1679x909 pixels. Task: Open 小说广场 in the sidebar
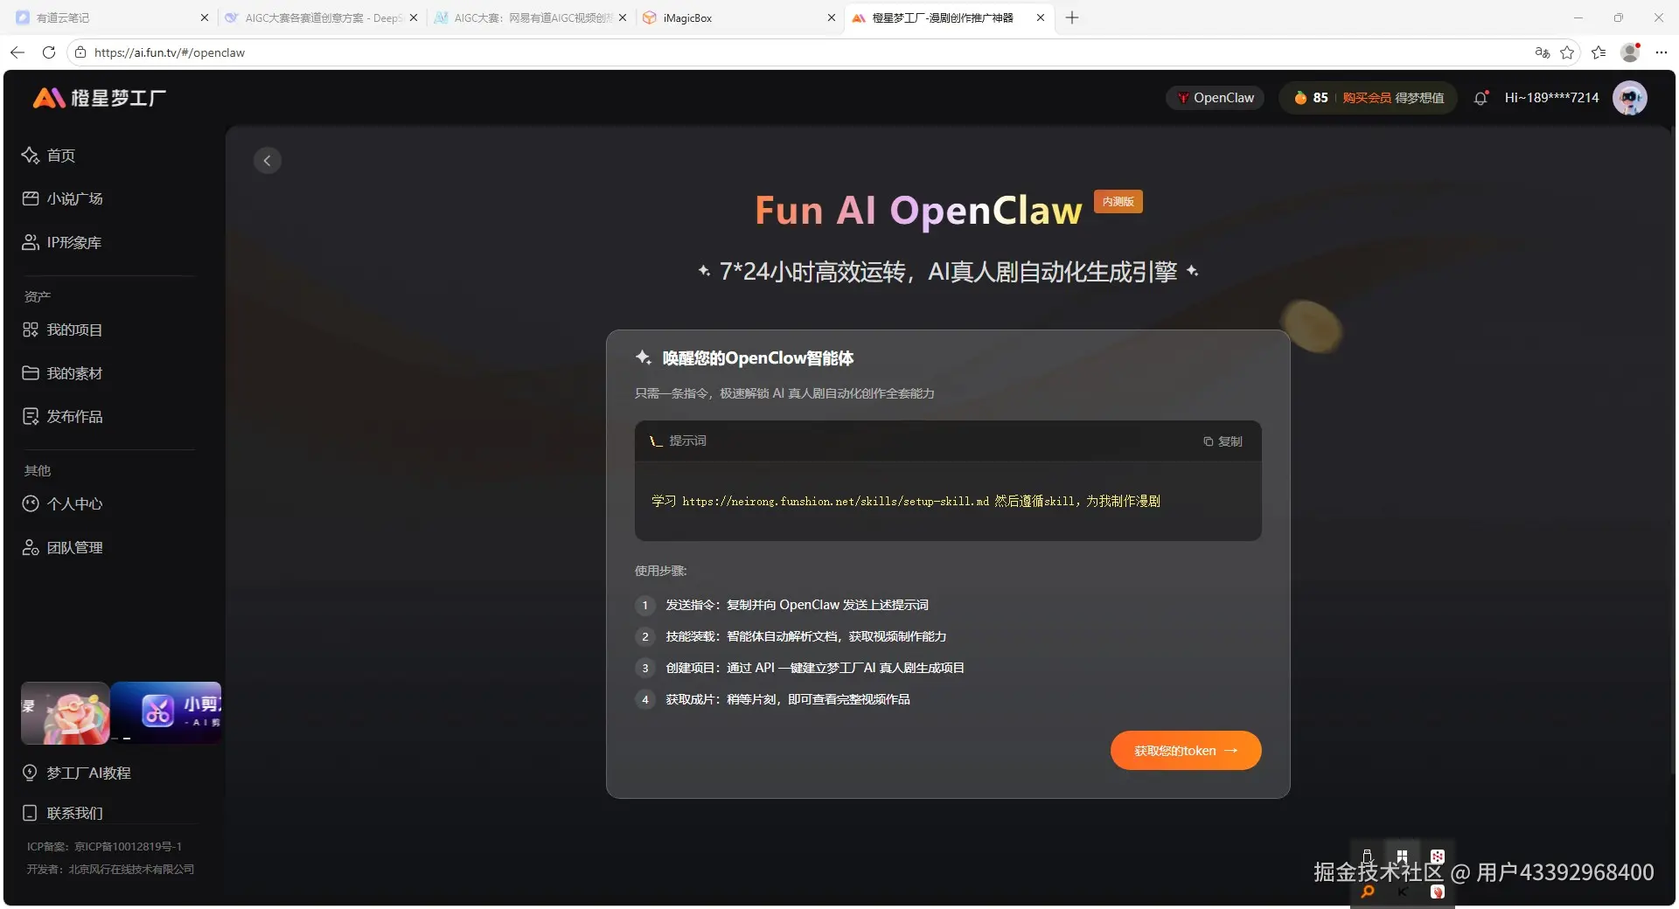[62, 198]
